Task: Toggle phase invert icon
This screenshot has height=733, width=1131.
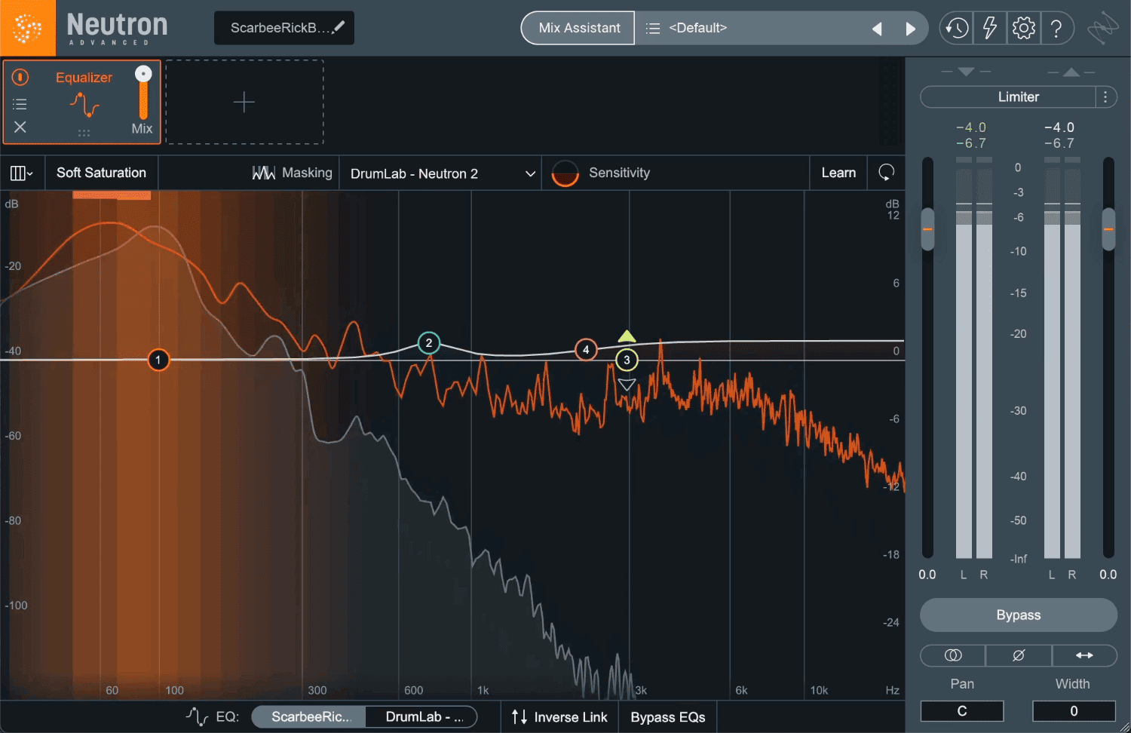Action: point(1019,655)
